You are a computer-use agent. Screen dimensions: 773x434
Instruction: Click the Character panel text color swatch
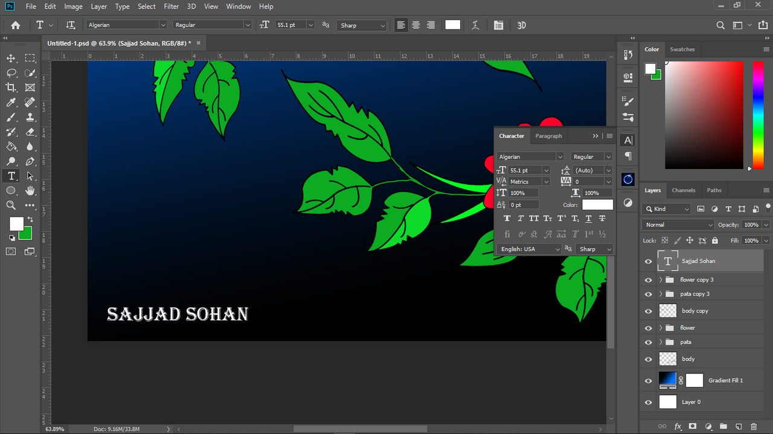point(597,205)
